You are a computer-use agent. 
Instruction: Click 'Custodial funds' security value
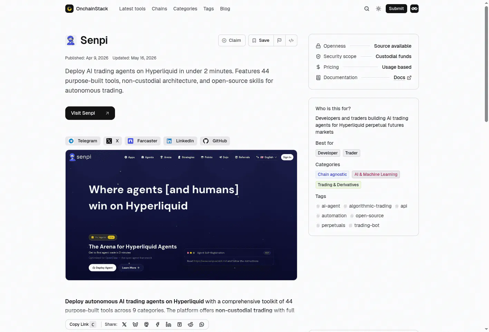pyautogui.click(x=393, y=56)
